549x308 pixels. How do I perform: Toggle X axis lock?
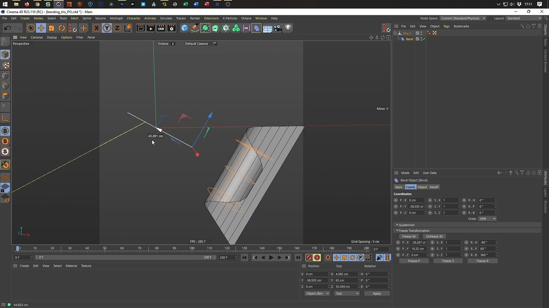pyautogui.click(x=96, y=28)
